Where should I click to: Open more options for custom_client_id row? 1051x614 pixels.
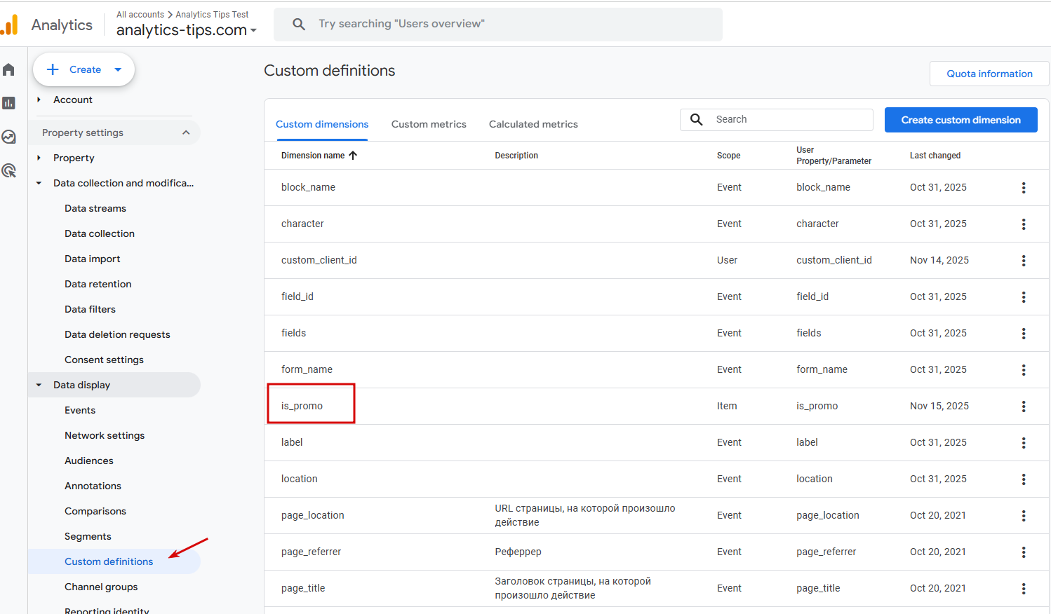click(1024, 261)
